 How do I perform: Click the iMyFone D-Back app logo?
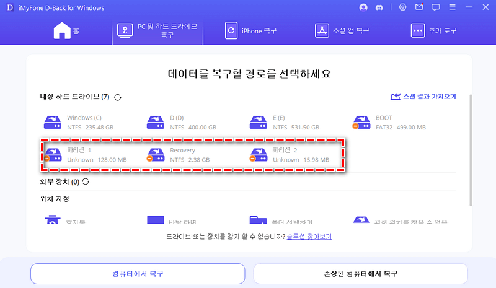10,7
